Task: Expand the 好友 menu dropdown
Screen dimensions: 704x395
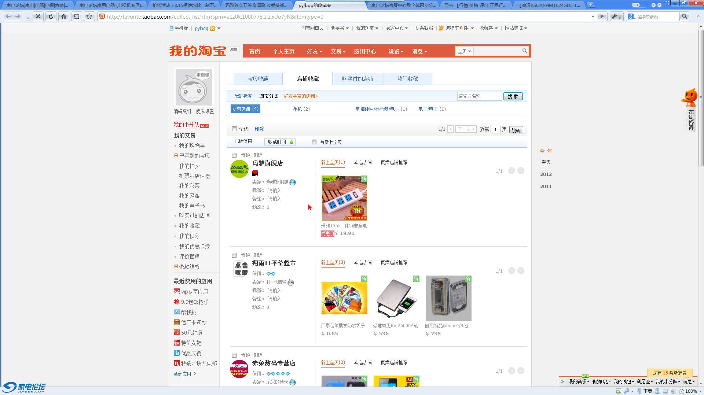Action: click(x=315, y=51)
